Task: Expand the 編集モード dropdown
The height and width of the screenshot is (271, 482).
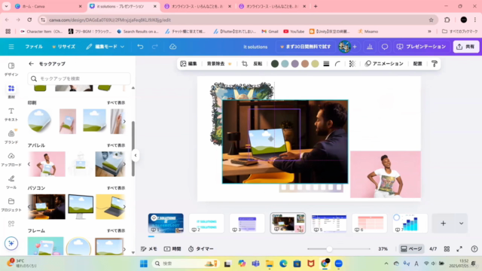Action: pyautogui.click(x=105, y=47)
